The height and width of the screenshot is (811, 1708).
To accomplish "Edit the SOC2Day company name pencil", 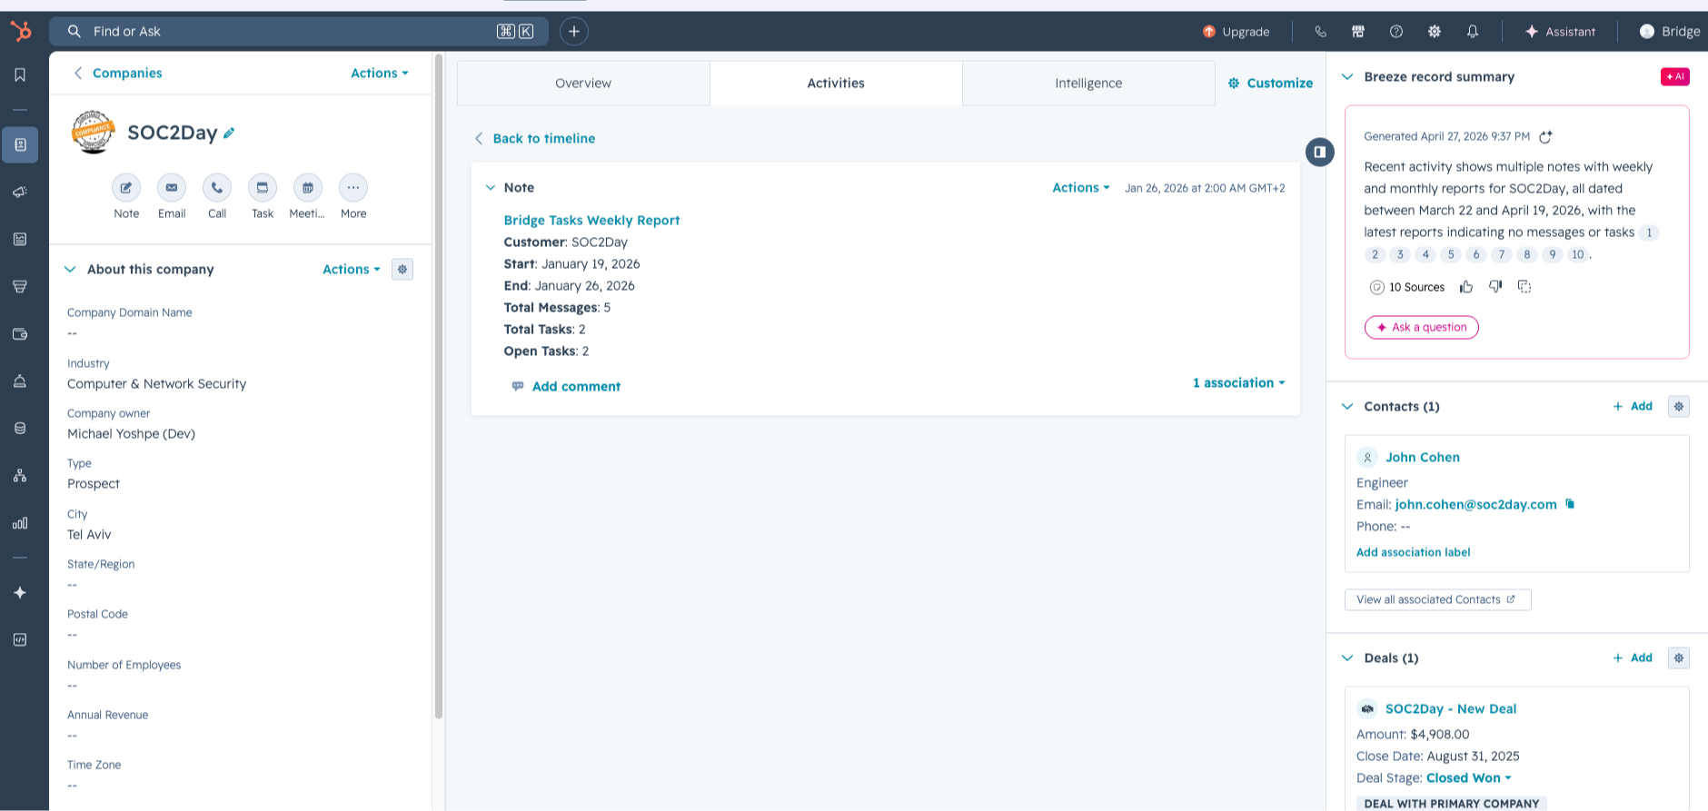I will point(229,133).
